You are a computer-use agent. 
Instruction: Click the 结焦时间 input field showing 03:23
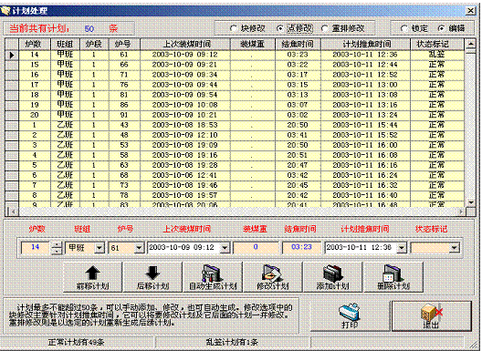pyautogui.click(x=301, y=247)
